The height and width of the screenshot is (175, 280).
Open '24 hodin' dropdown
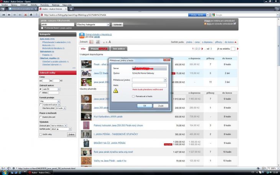(60, 108)
